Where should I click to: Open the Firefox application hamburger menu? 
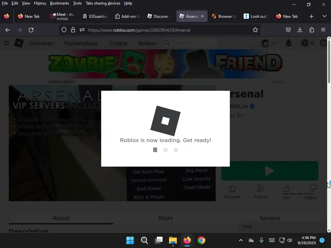pyautogui.click(x=323, y=30)
